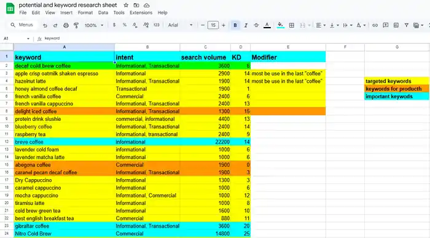Click the Merge cells icon
The height and width of the screenshot is (238, 430).
click(x=302, y=25)
